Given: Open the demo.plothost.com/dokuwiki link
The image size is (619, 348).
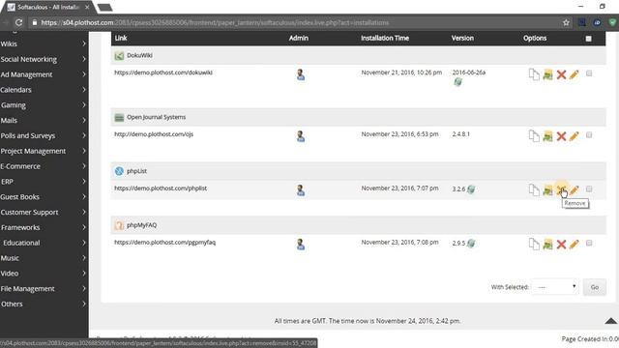Looking at the screenshot, I should pos(163,72).
